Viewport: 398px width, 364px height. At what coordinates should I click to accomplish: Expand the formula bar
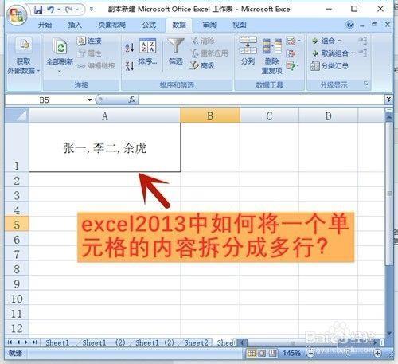[388, 100]
